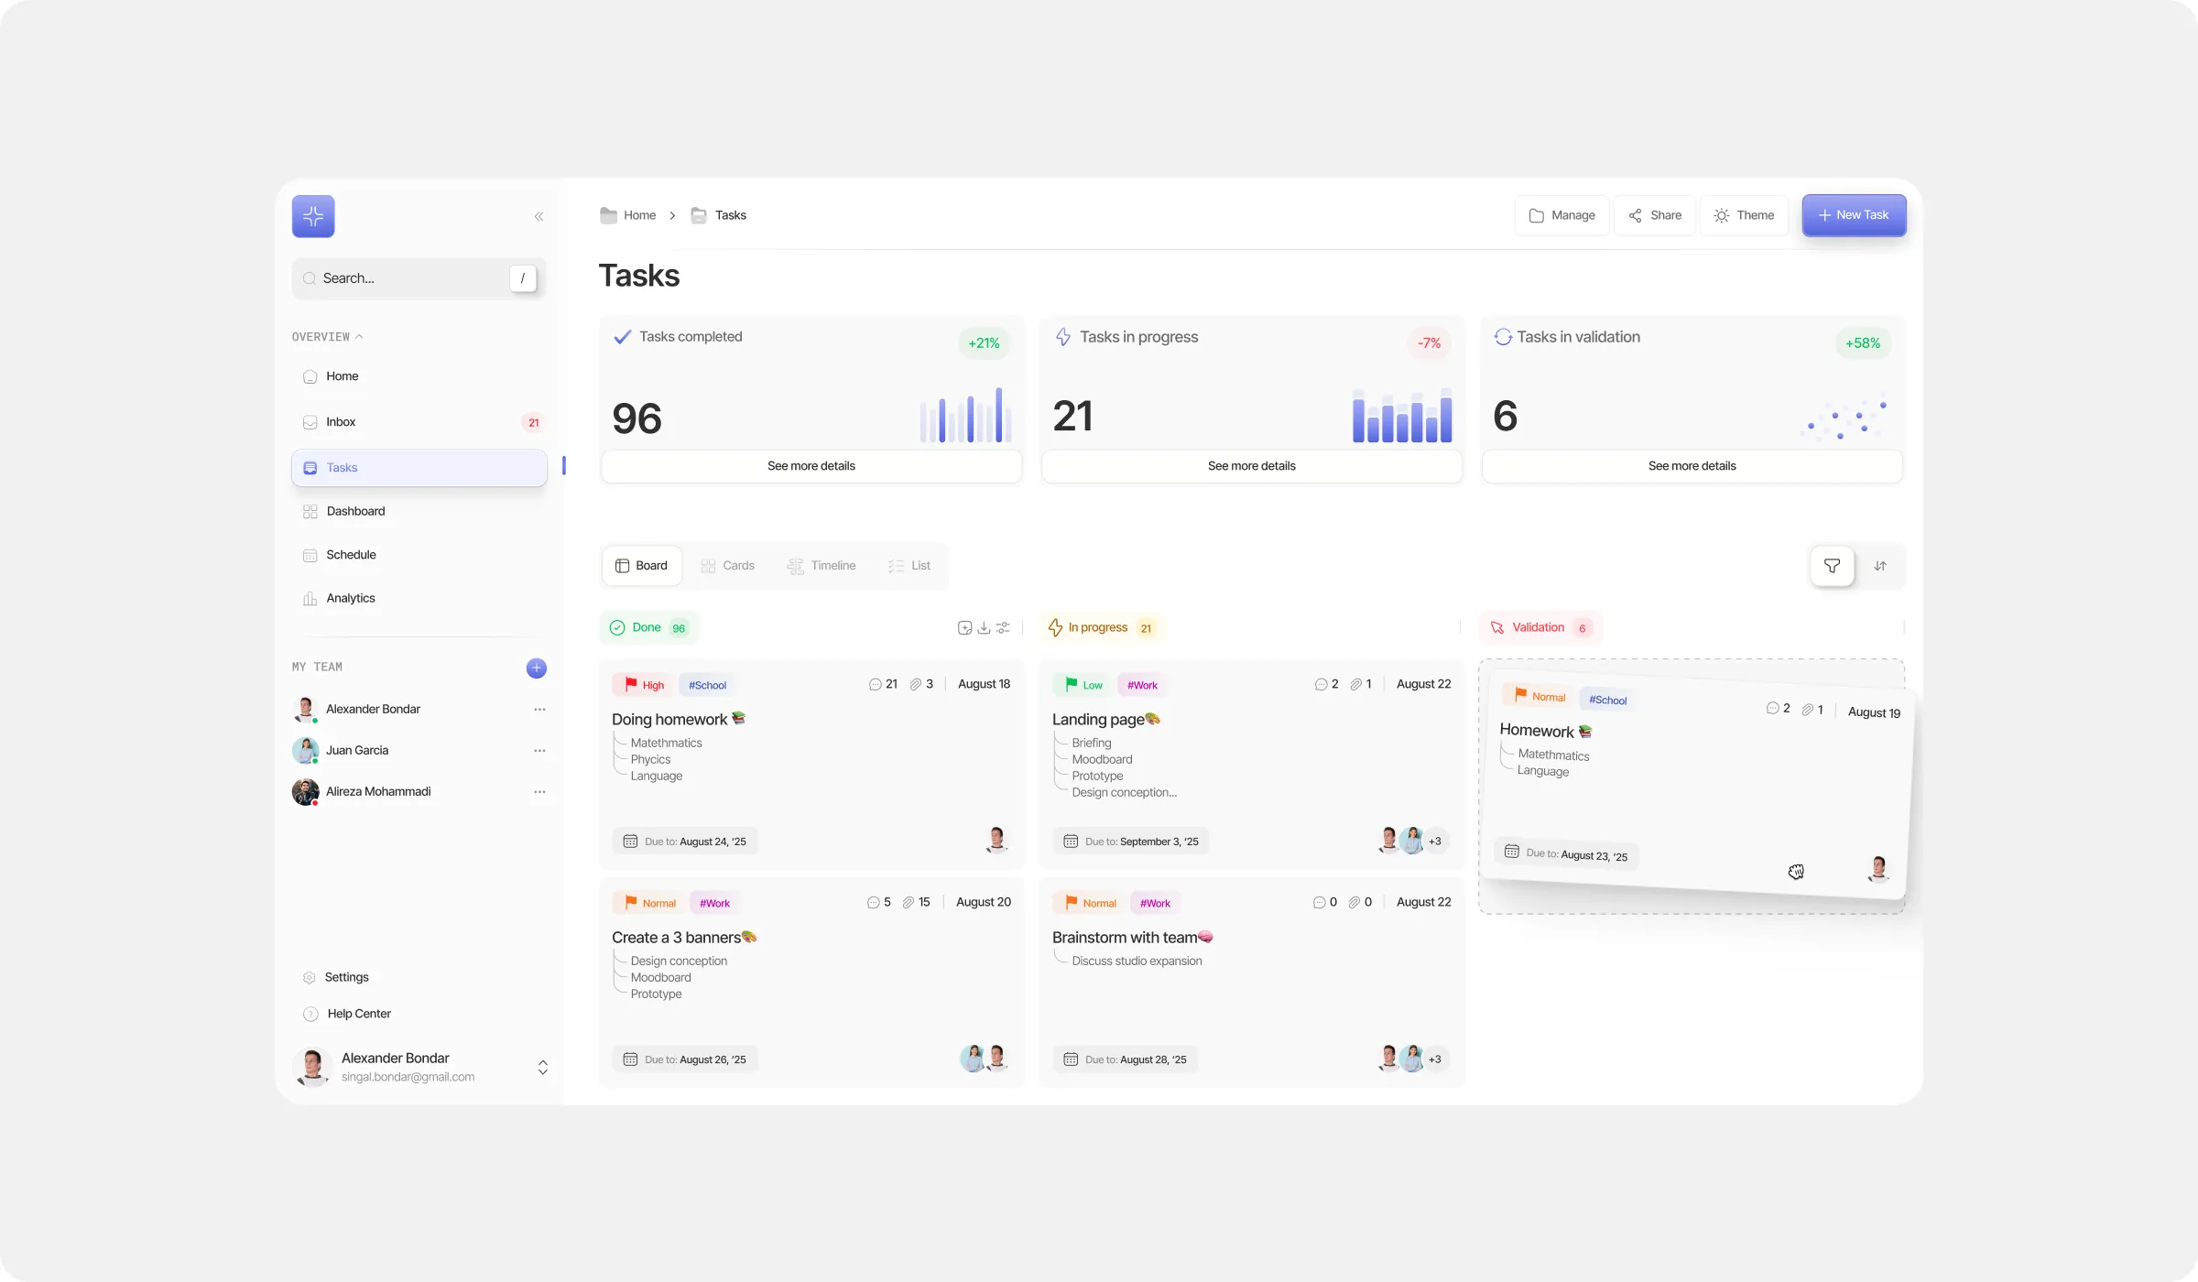Click attachments icon on Landing page card
The width and height of the screenshot is (2198, 1282).
pos(1355,685)
